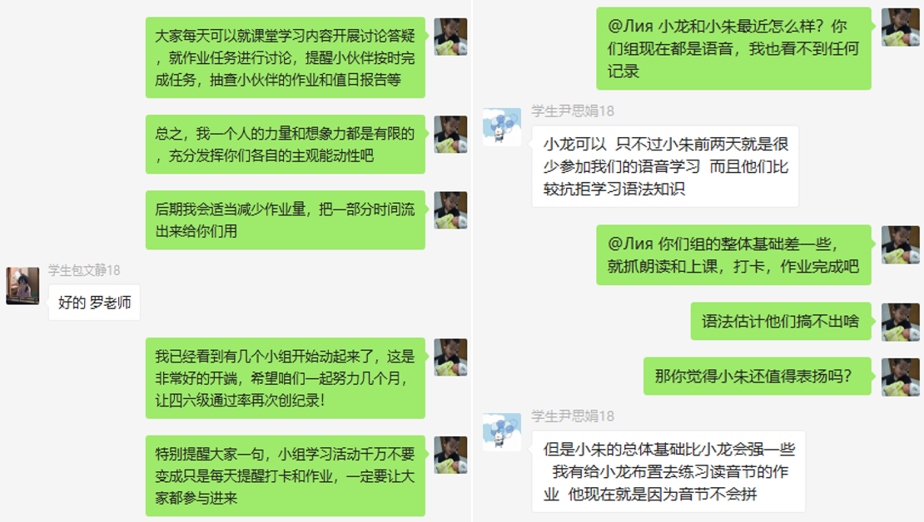The width and height of the screenshot is (924, 522).
Task: Select the '那你觉得小朱还值得表扬吗?' bubble
Action: (758, 376)
